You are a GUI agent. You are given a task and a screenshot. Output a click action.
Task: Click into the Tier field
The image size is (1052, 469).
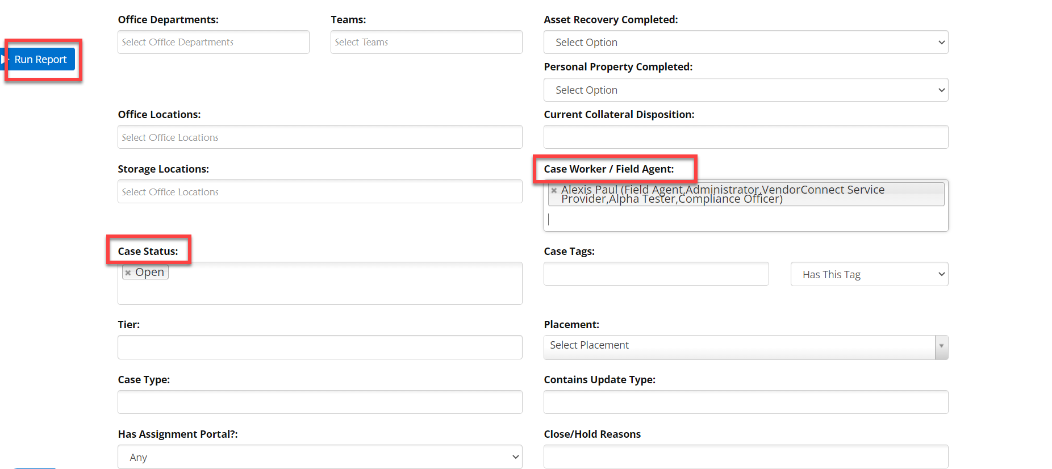[320, 347]
